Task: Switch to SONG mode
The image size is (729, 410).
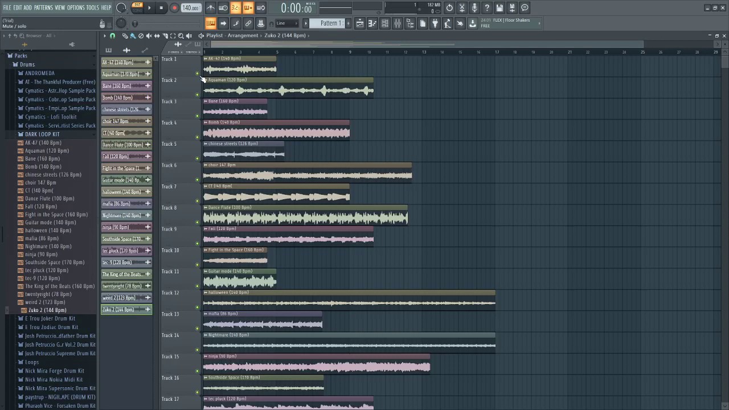Action: point(137,10)
